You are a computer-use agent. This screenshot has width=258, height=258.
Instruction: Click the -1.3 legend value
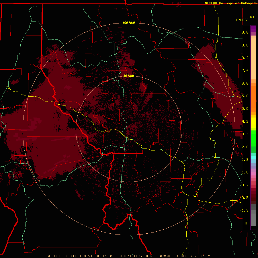tap(244, 210)
